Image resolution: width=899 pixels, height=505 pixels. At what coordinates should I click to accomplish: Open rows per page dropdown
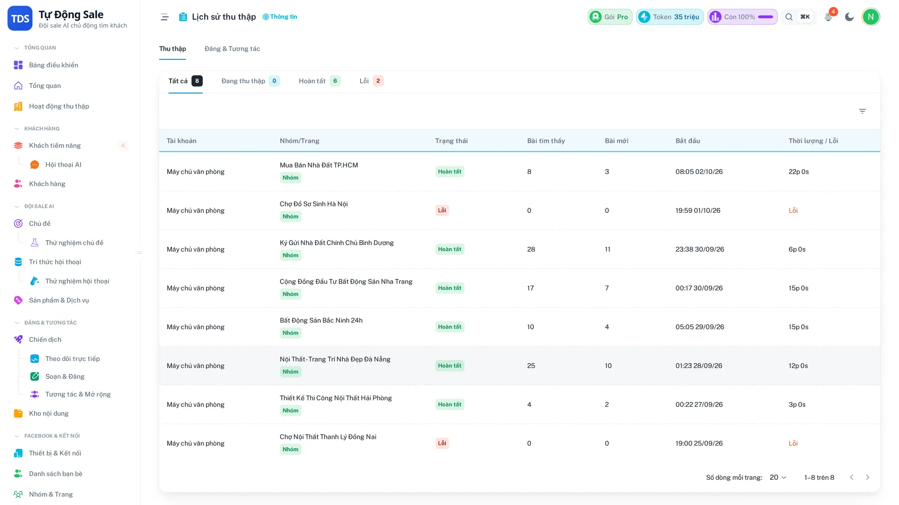[x=778, y=477]
